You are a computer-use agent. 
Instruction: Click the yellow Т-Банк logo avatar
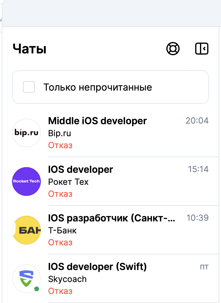(26, 230)
